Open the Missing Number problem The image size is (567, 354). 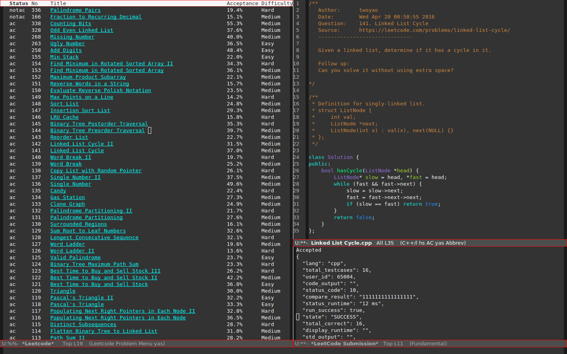[72, 37]
